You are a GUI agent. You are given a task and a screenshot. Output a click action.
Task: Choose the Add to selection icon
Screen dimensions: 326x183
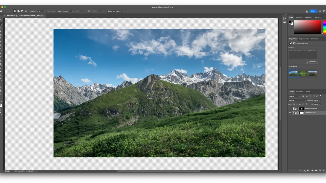tap(19, 11)
